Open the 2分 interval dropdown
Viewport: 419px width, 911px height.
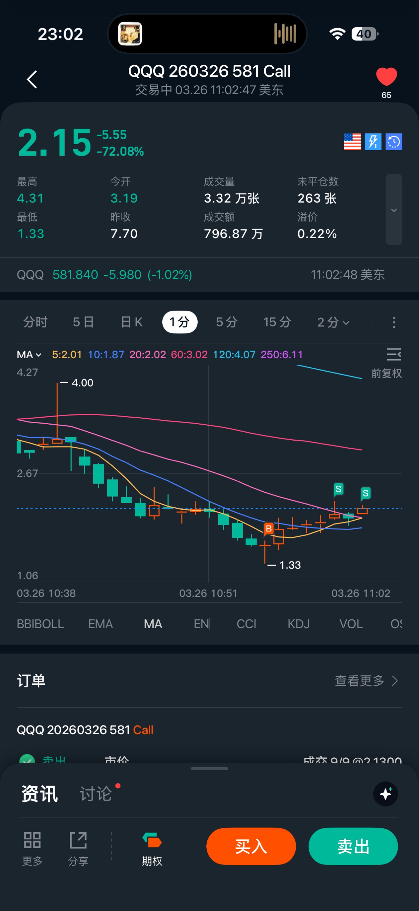click(333, 322)
